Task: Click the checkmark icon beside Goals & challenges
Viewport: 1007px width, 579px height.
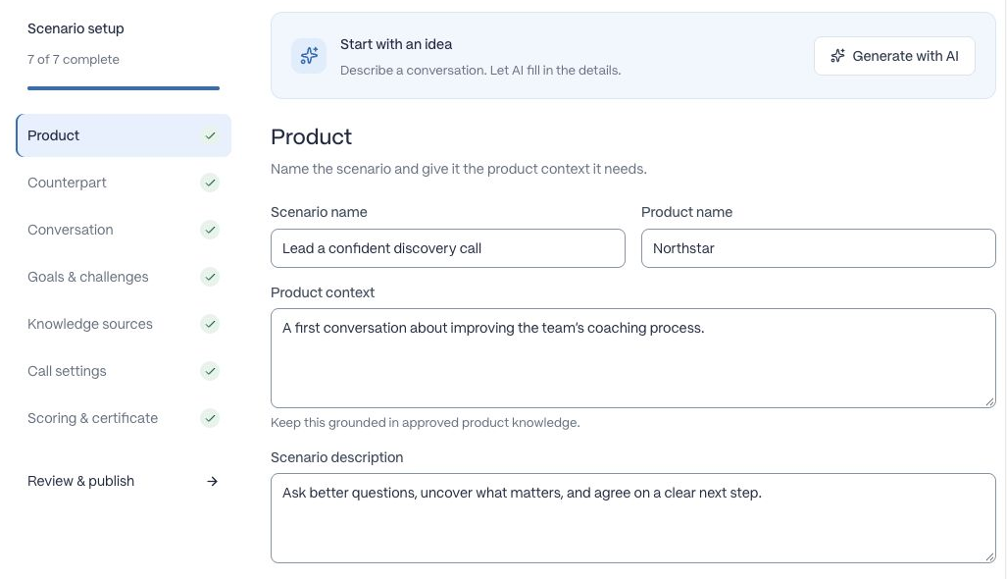Action: (x=210, y=277)
